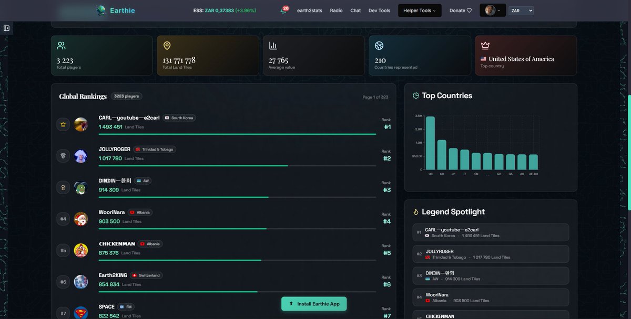
Task: Click the upload arrow icon on Install Earthie App
Action: point(291,304)
